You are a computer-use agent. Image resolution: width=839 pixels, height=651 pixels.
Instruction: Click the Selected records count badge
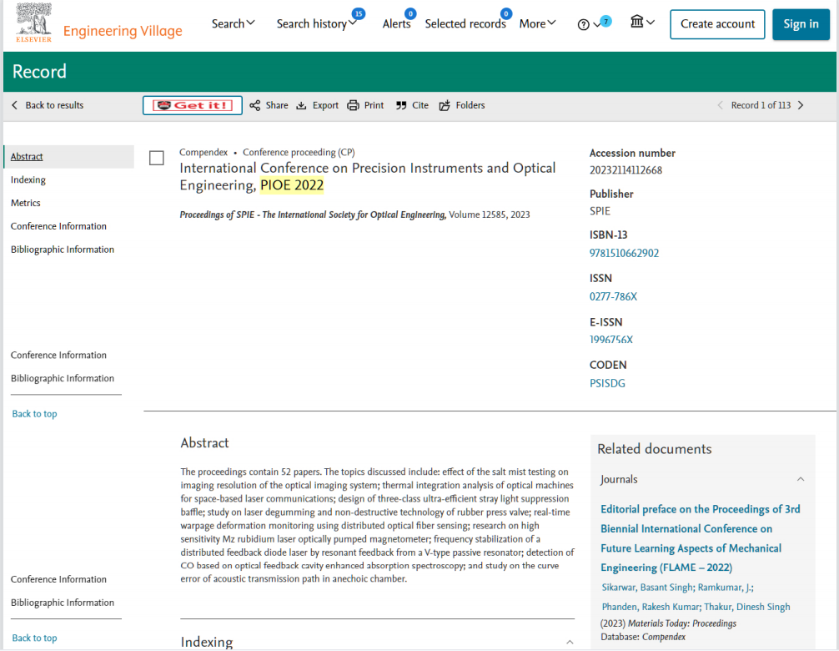[506, 14]
